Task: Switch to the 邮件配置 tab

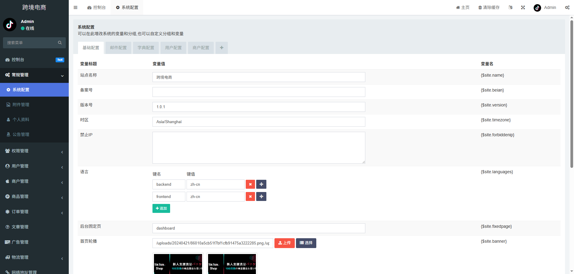Action: pyautogui.click(x=118, y=48)
